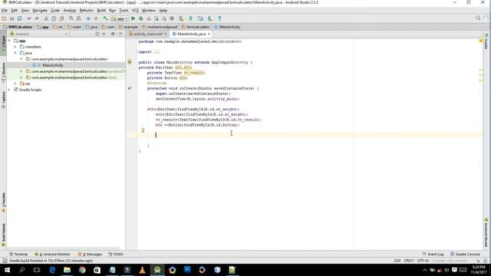Open the Refactor menu
Viewport: 491px width, 276px height.
87,10
